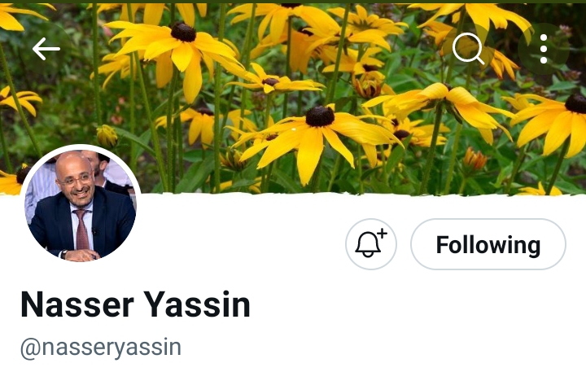This screenshot has width=586, height=372.
Task: Open the yellow flowers header image
Action: pyautogui.click(x=293, y=97)
